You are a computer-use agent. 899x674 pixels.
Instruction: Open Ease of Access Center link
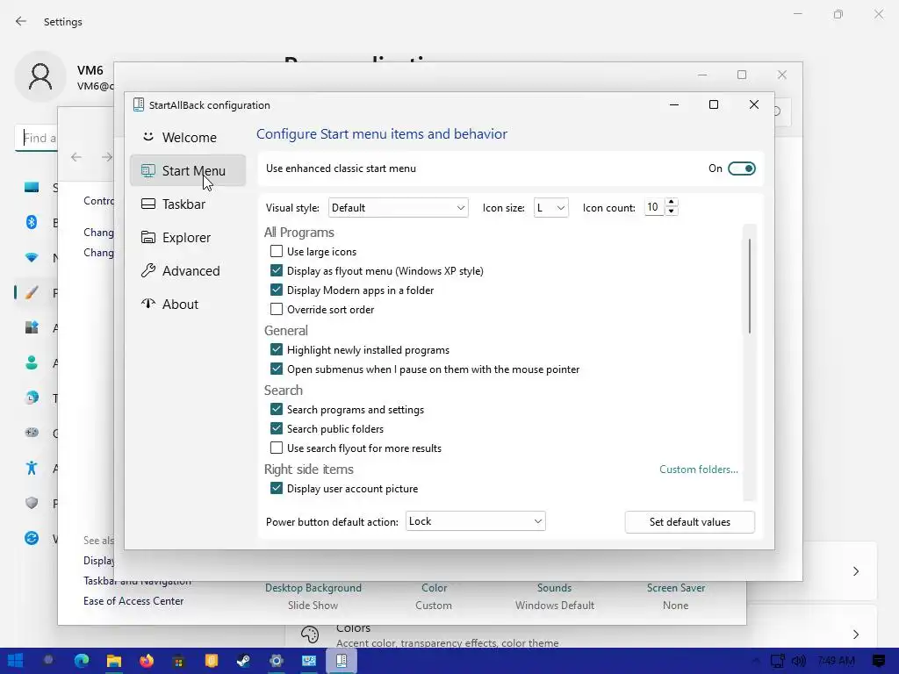pos(133,600)
